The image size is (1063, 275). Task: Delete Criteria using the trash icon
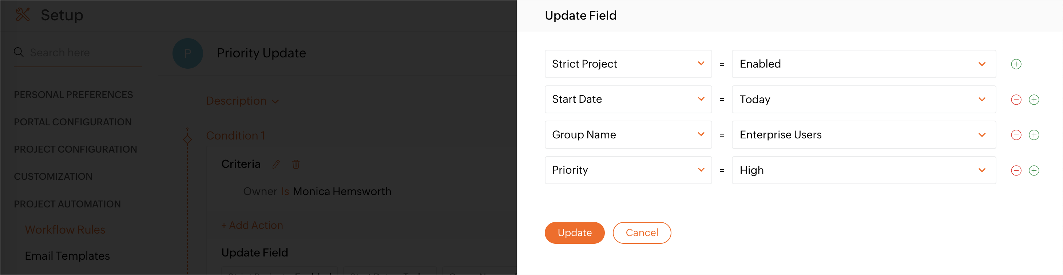coord(296,165)
